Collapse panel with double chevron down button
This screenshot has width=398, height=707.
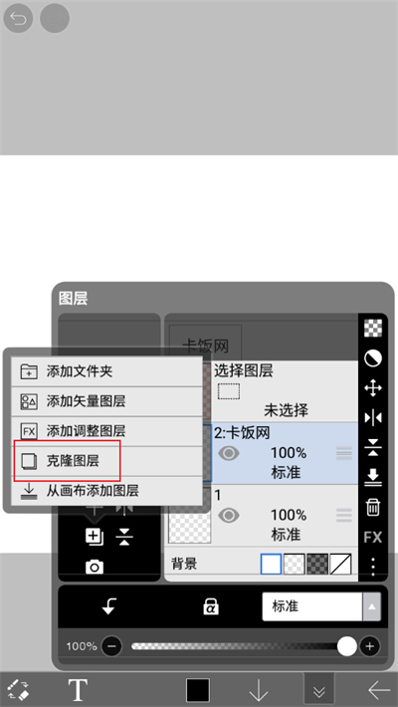tap(319, 689)
